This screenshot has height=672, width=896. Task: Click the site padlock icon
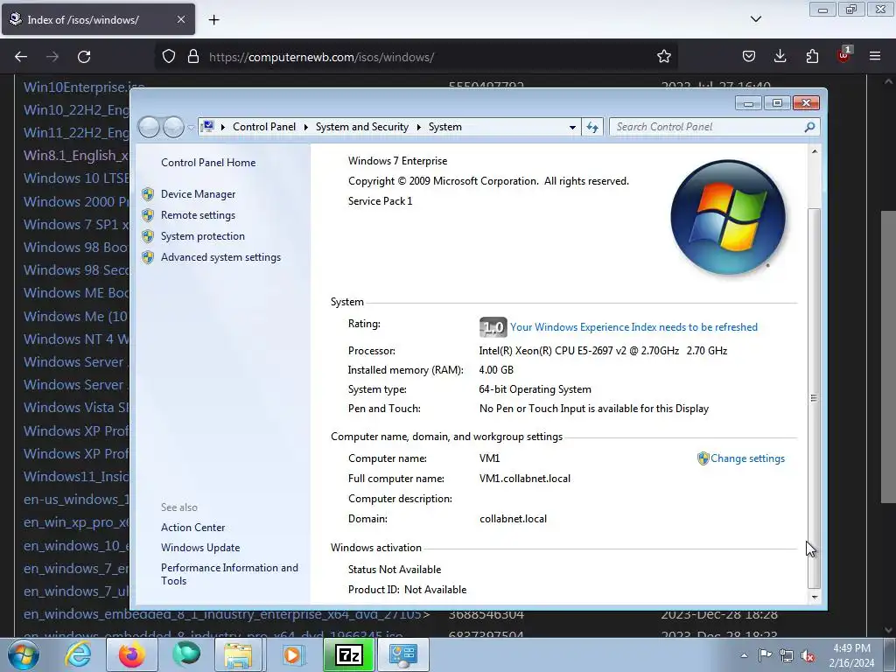[x=193, y=57]
